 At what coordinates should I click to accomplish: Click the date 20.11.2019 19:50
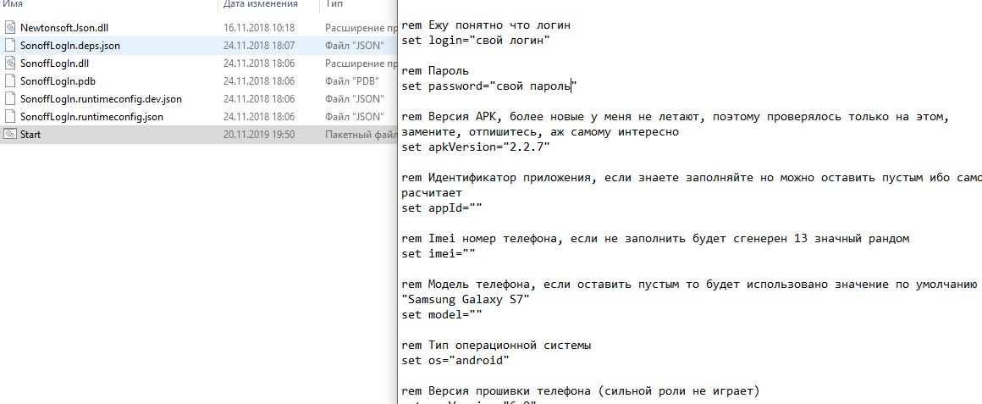[x=259, y=134]
